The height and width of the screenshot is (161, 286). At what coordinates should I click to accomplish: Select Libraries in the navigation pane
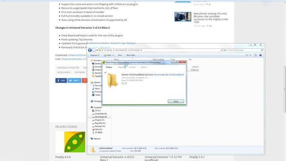click(97, 82)
